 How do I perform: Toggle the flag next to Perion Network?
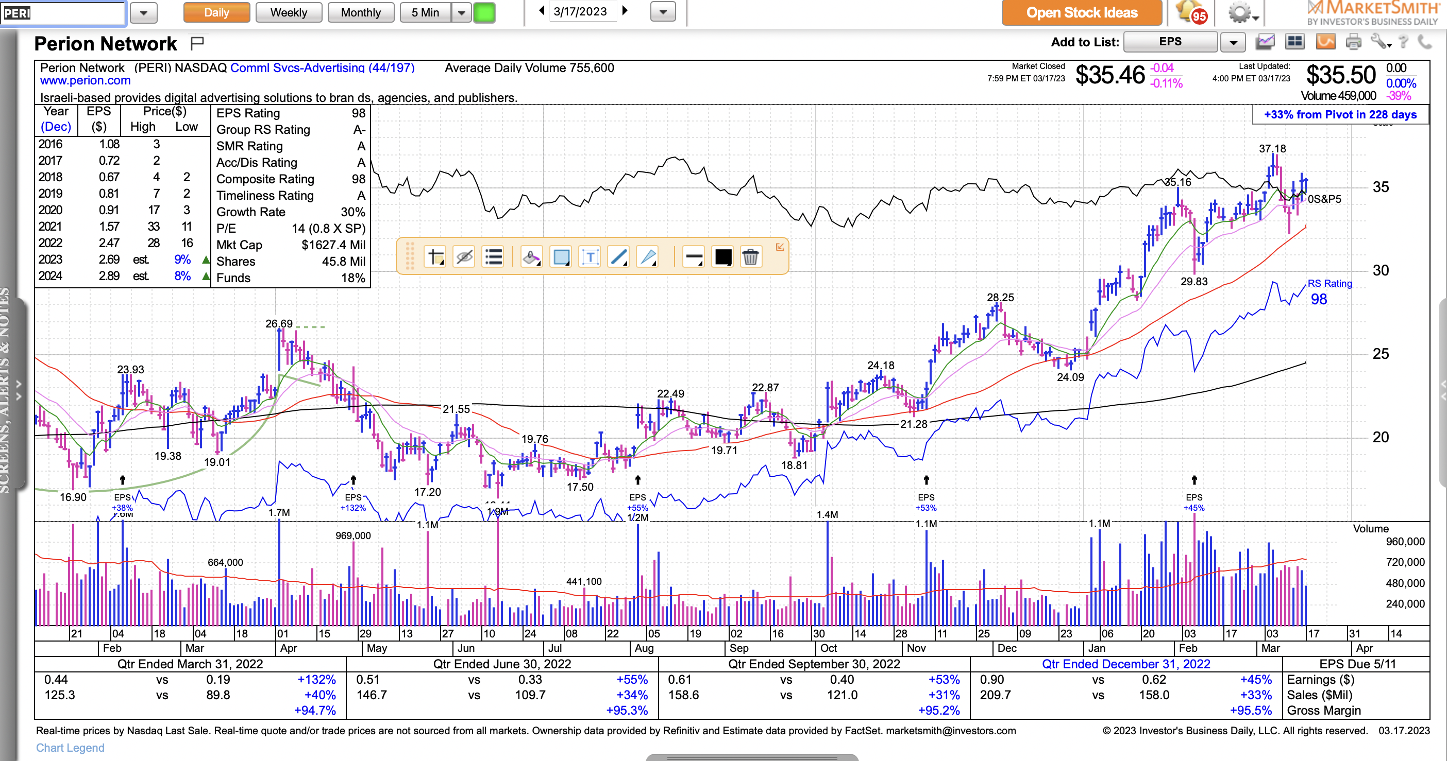197,43
